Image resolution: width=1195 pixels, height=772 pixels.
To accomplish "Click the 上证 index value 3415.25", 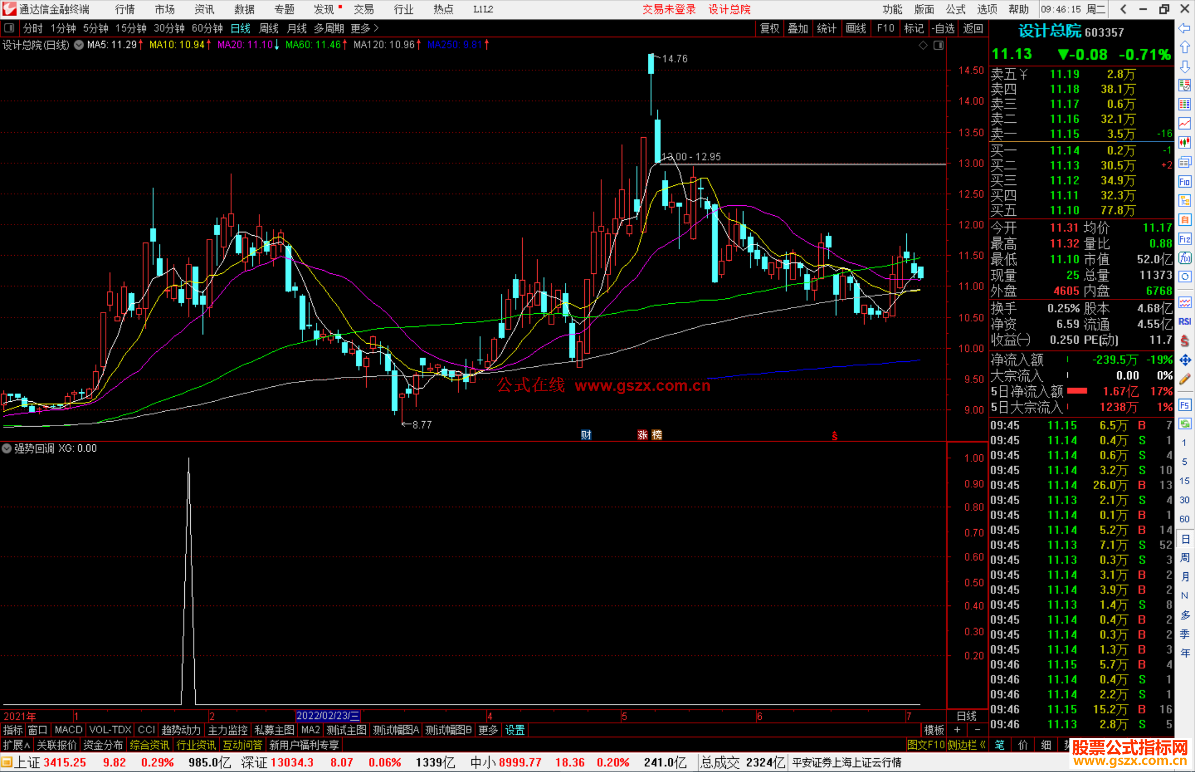I will [65, 763].
